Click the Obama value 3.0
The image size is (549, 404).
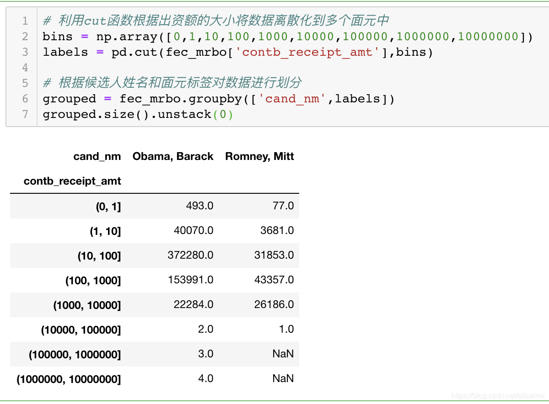tap(205, 354)
